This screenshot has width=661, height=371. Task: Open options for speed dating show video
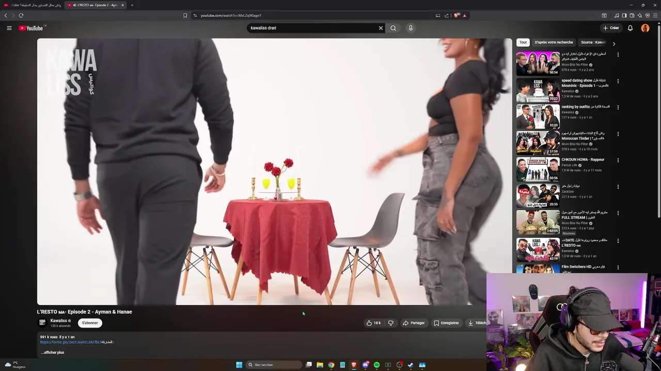(x=618, y=81)
